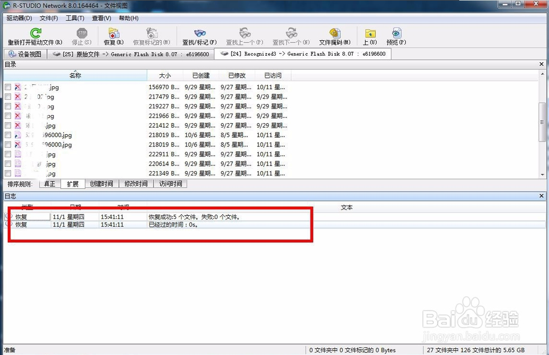Open the 工具(T) menu
Image resolution: width=549 pixels, height=355 pixels.
click(x=75, y=18)
